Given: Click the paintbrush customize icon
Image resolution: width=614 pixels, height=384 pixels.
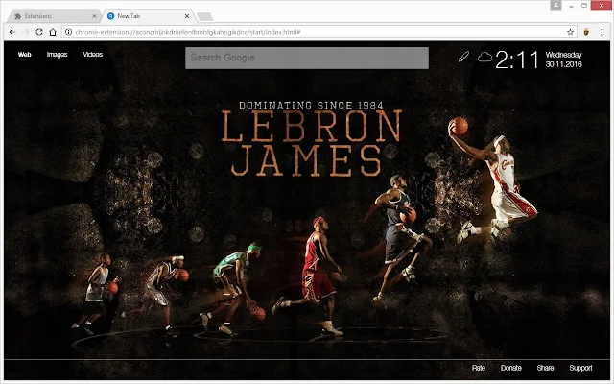Looking at the screenshot, I should [463, 57].
